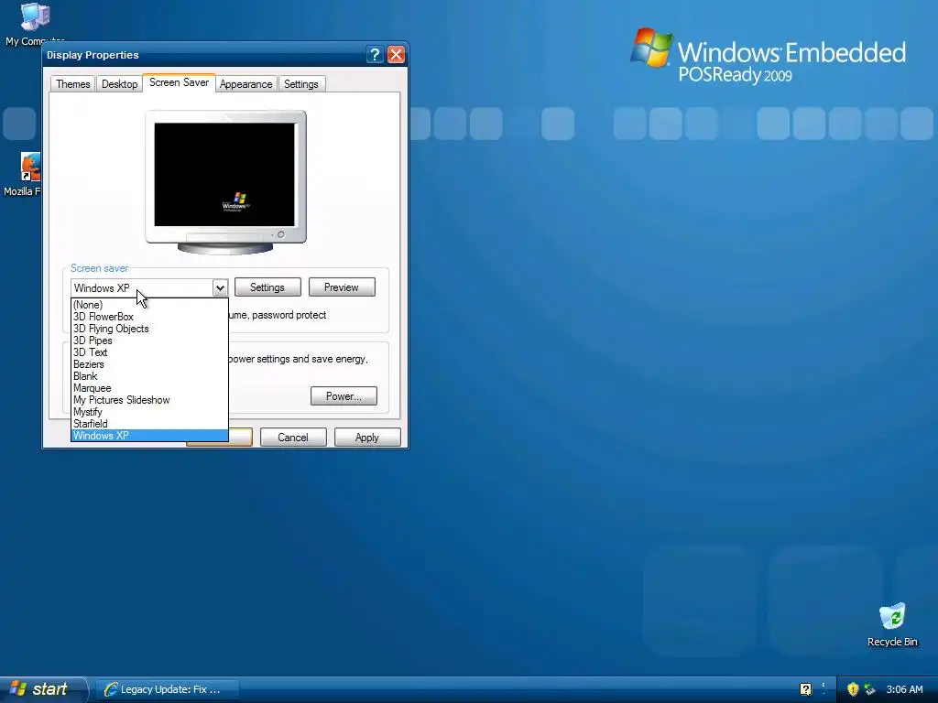Choose Blank screen saver
This screenshot has height=703, width=938.
[x=149, y=376]
